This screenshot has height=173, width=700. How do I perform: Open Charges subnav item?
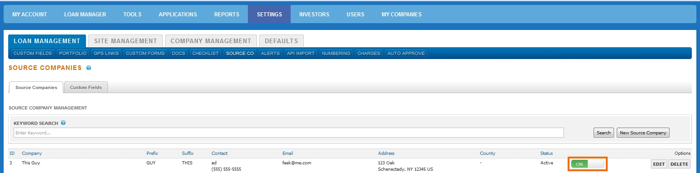pos(369,54)
